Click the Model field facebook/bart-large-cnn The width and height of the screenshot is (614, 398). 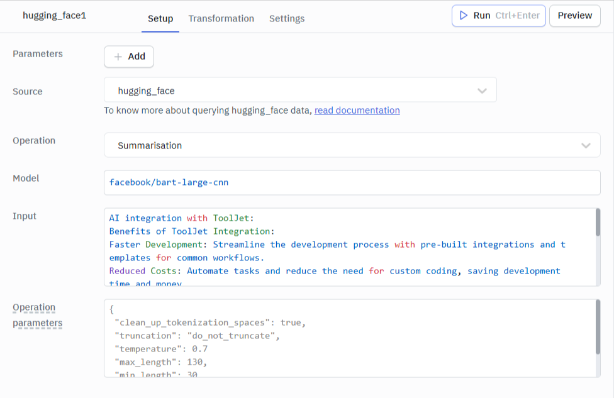point(352,182)
